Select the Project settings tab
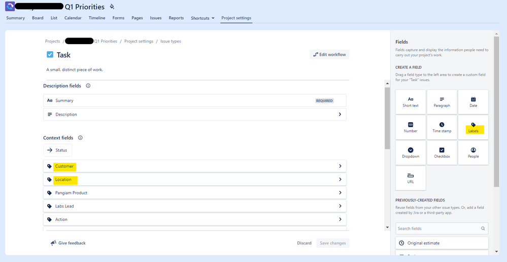Viewport: 507px width, 262px height. 236,18
